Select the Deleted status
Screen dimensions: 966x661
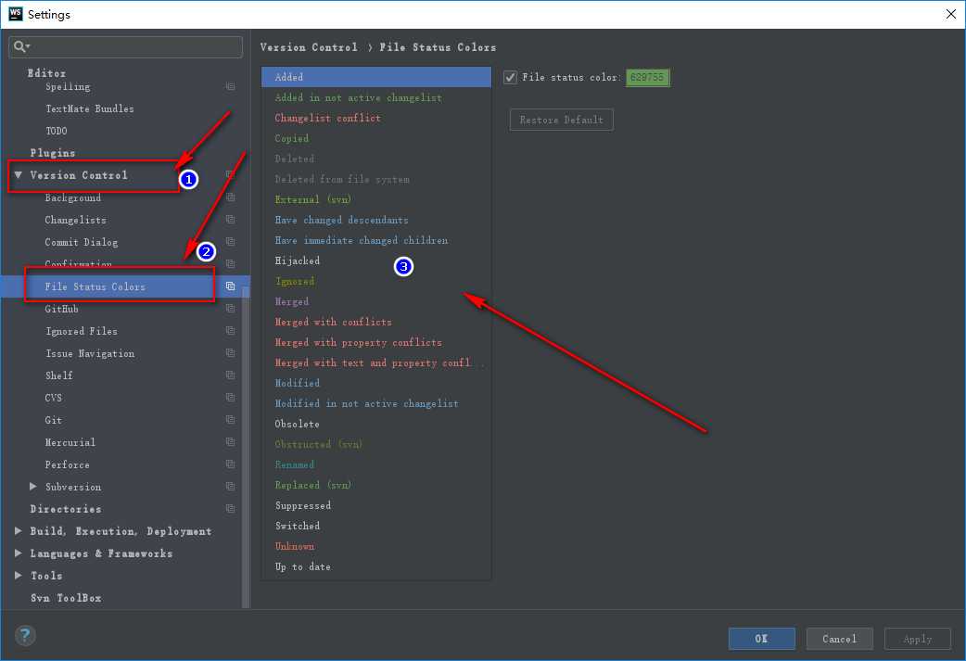[x=376, y=159]
